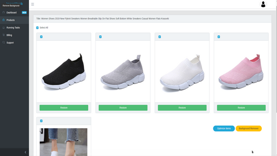The image size is (277, 156).
Task: Click the yellow Background Remover button
Action: click(x=248, y=128)
